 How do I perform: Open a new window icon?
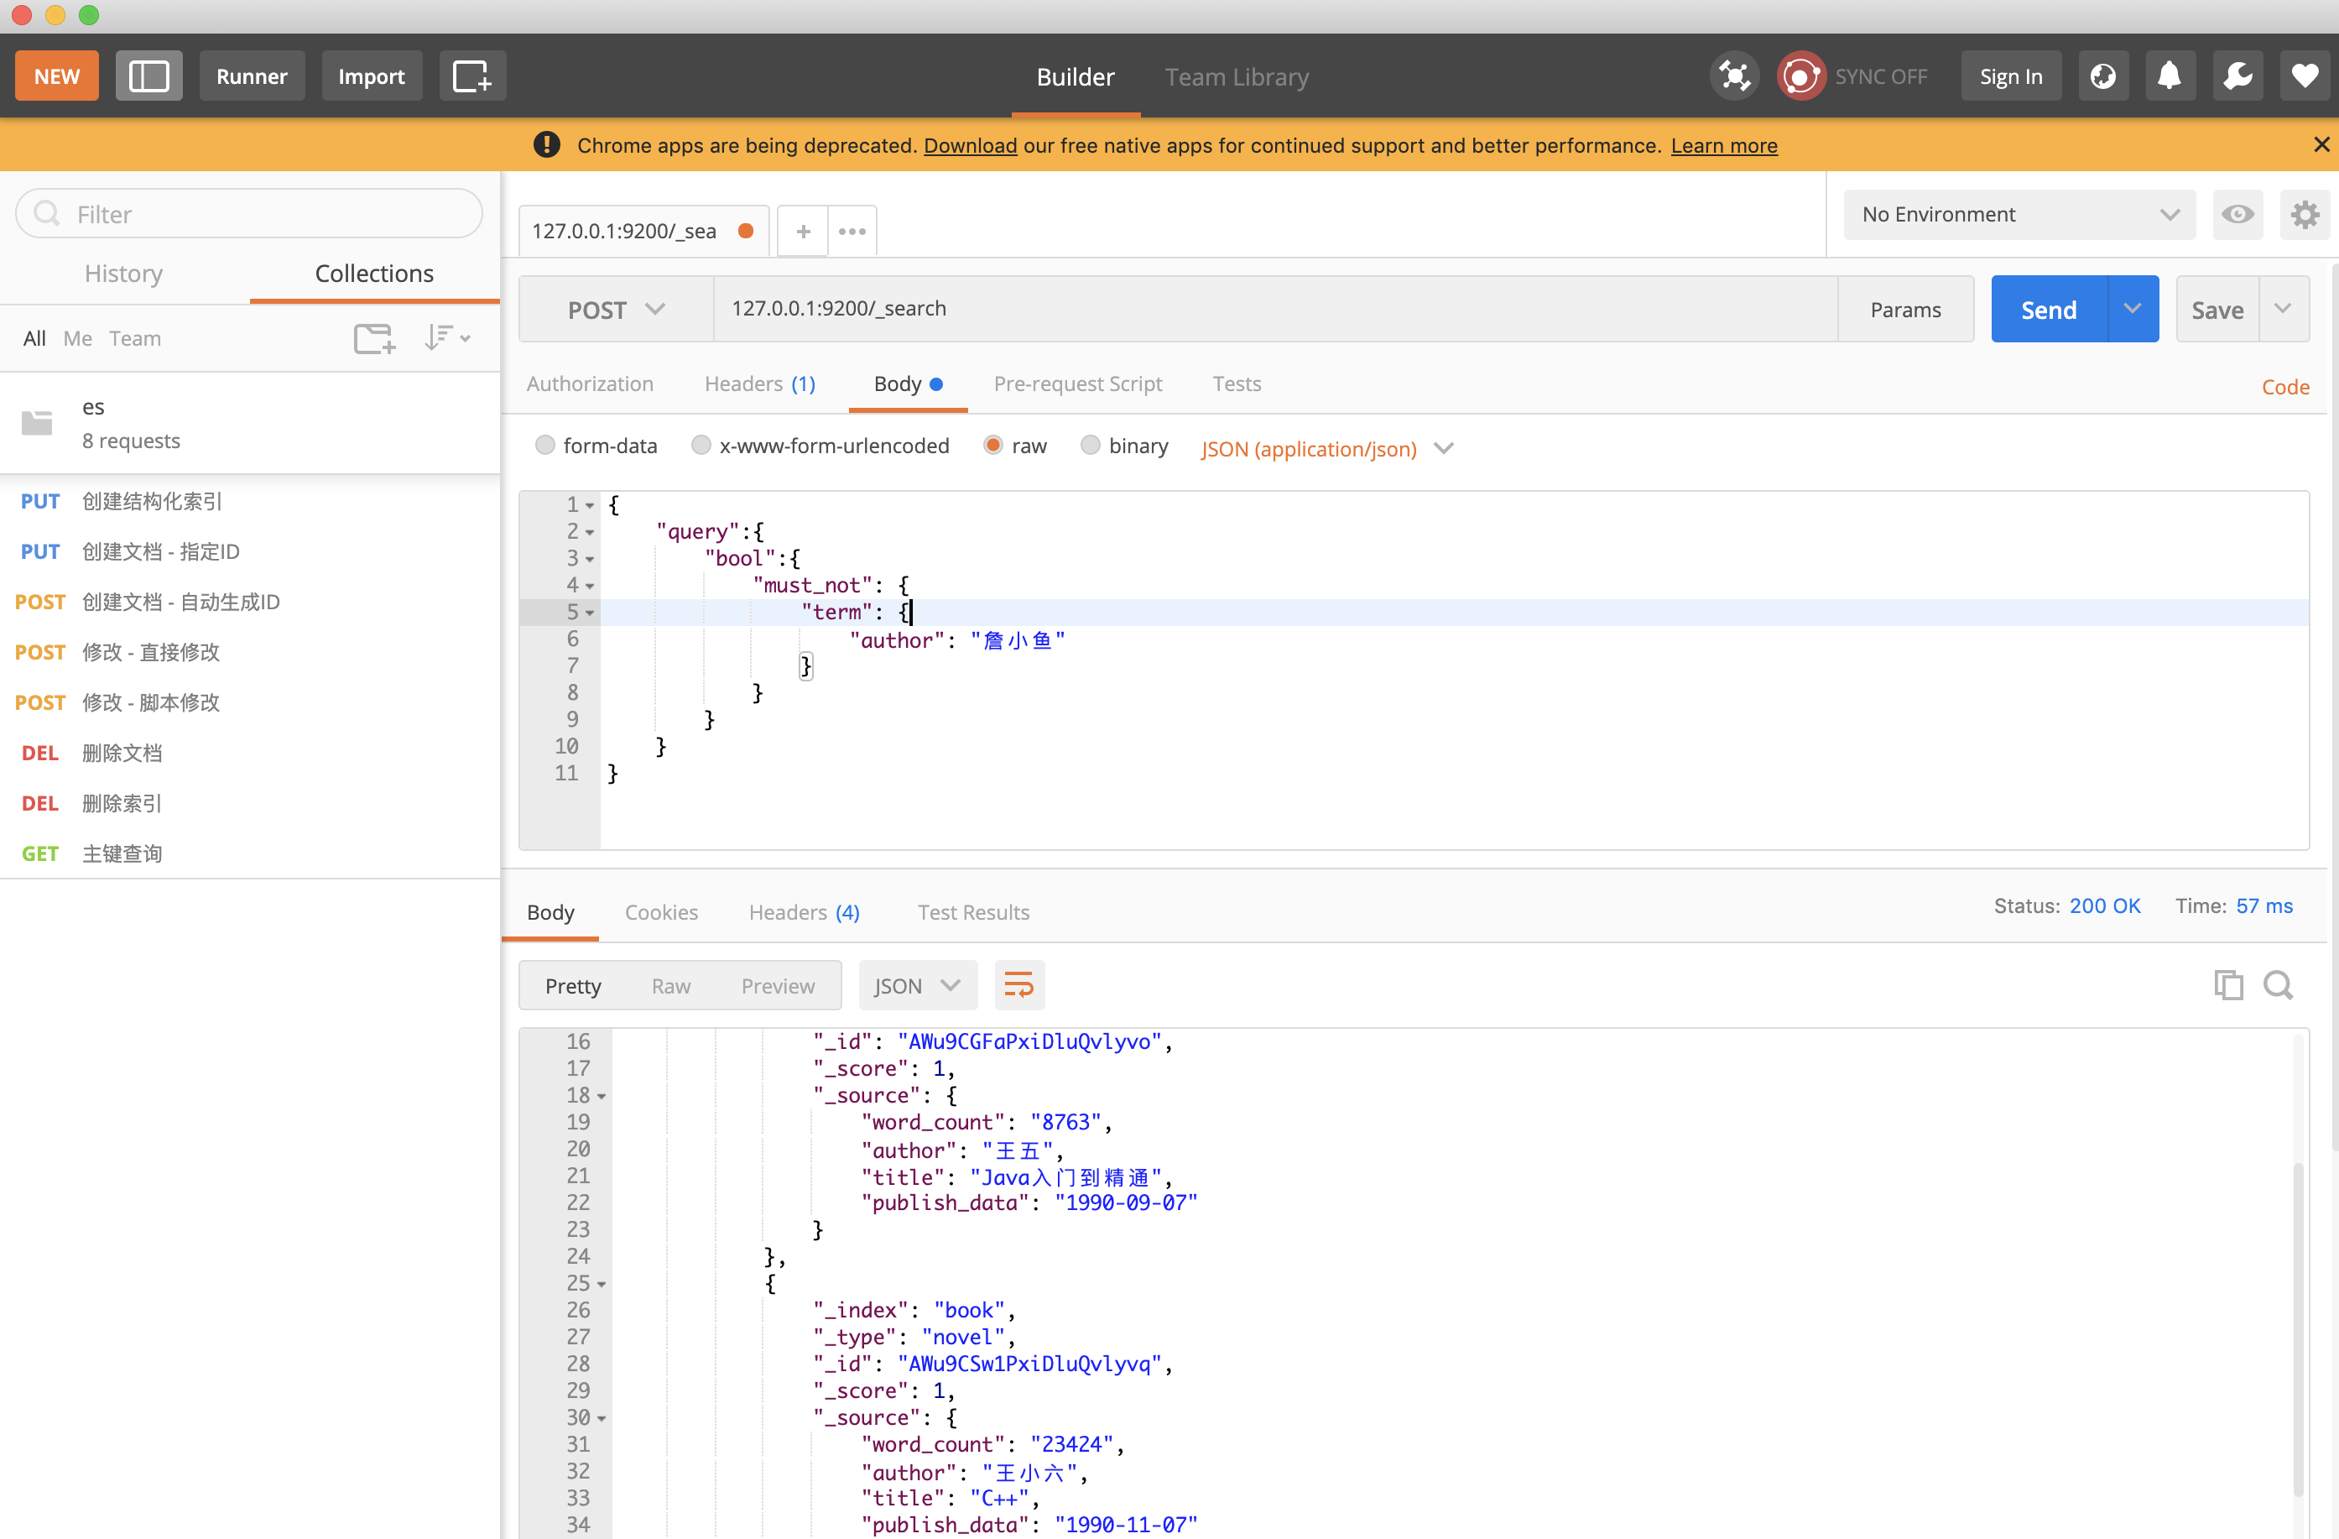click(x=471, y=76)
